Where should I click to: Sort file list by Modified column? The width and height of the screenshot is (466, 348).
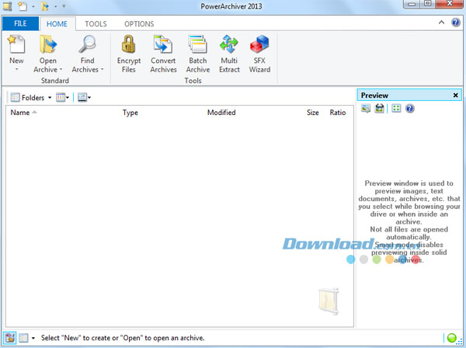[221, 113]
